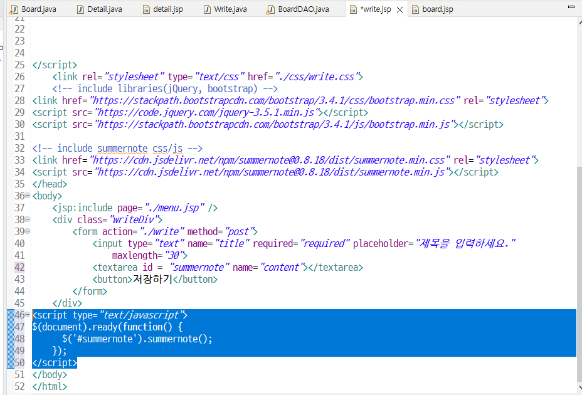Place cursor on the jquery-3.5.1.min.js URL
The height and width of the screenshot is (395, 582).
[209, 112]
